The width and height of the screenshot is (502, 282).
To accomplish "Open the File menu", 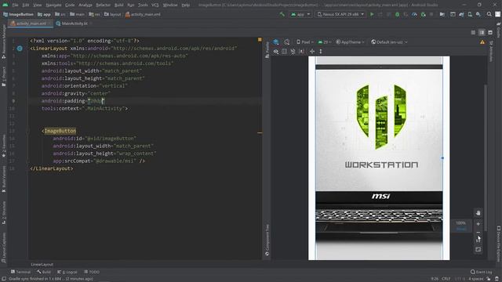I will click(x=15, y=5).
